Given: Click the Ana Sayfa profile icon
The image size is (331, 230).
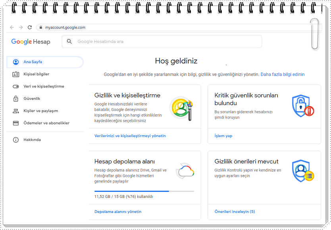Looking at the screenshot, I should point(16,62).
